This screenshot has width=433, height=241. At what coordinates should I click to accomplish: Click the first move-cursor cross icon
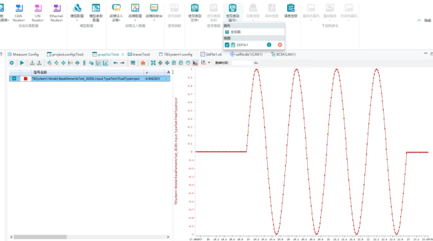[x=49, y=63]
